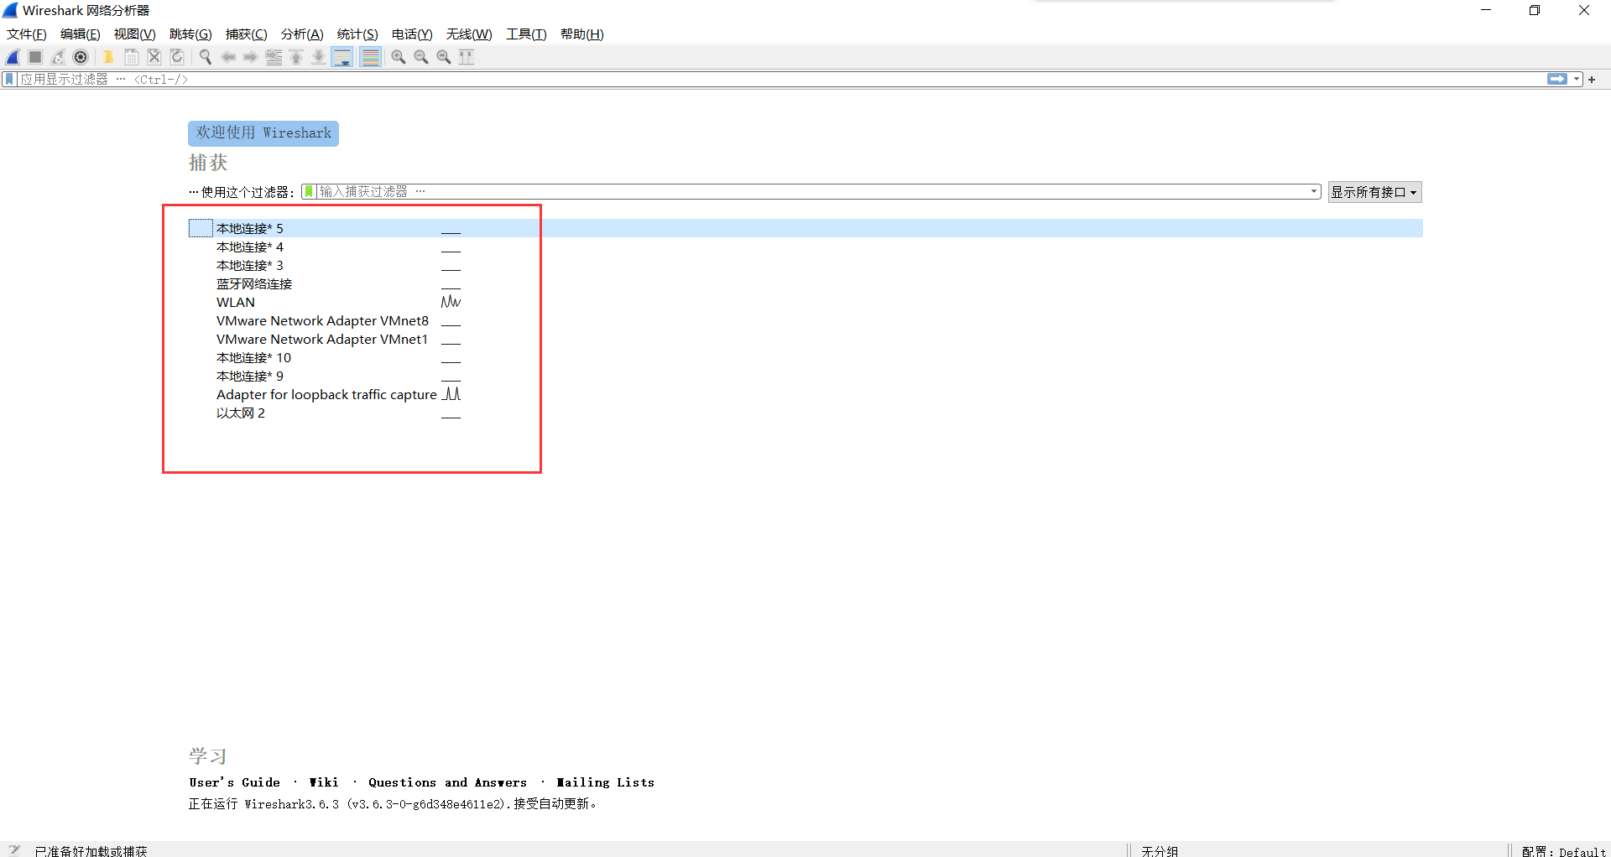Click the 无分组 status bar entry
Viewport: 1611px width, 857px height.
1160,850
